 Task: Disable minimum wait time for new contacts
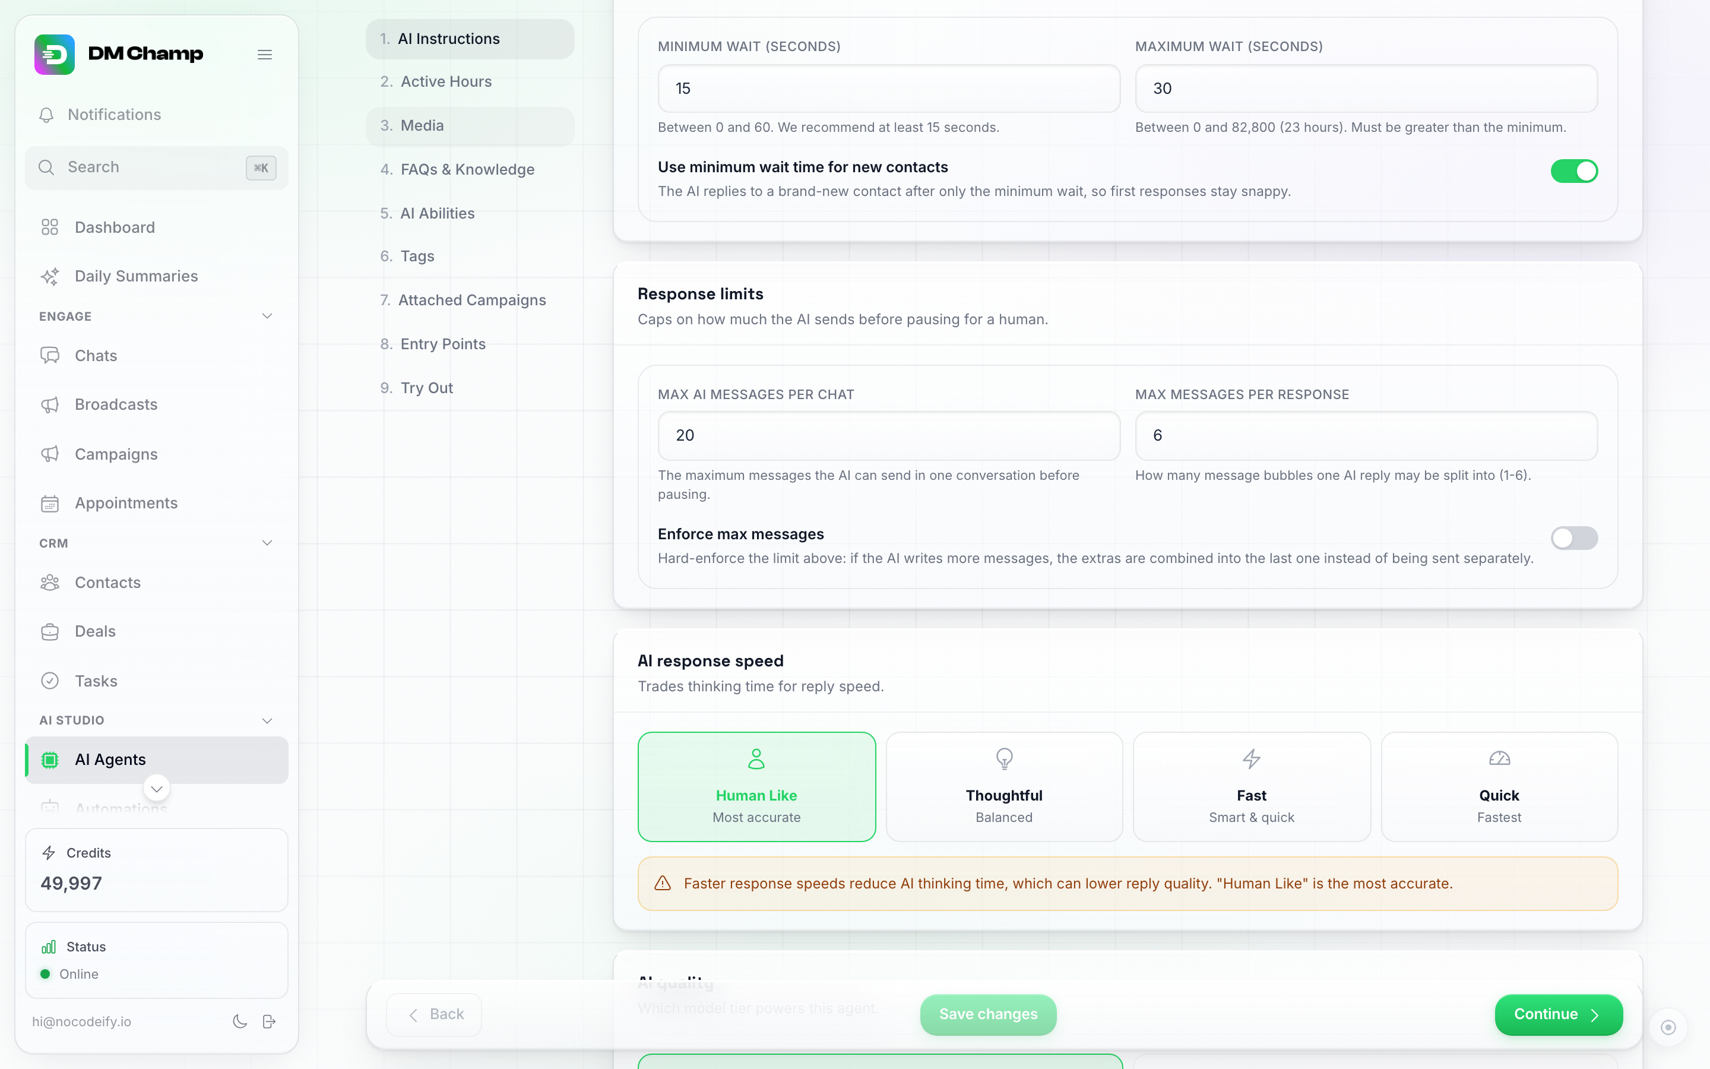1575,171
